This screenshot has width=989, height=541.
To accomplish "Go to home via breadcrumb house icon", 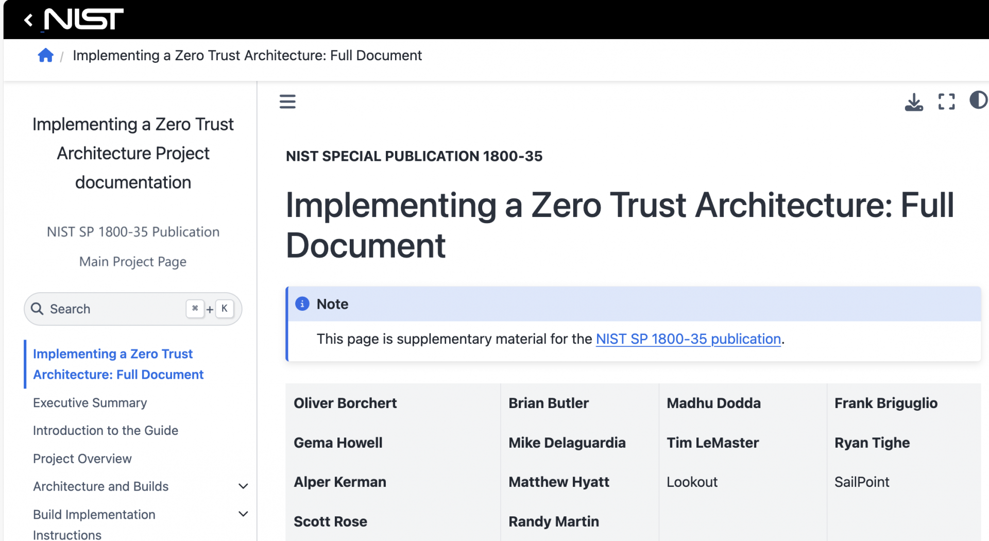I will pyautogui.click(x=46, y=56).
